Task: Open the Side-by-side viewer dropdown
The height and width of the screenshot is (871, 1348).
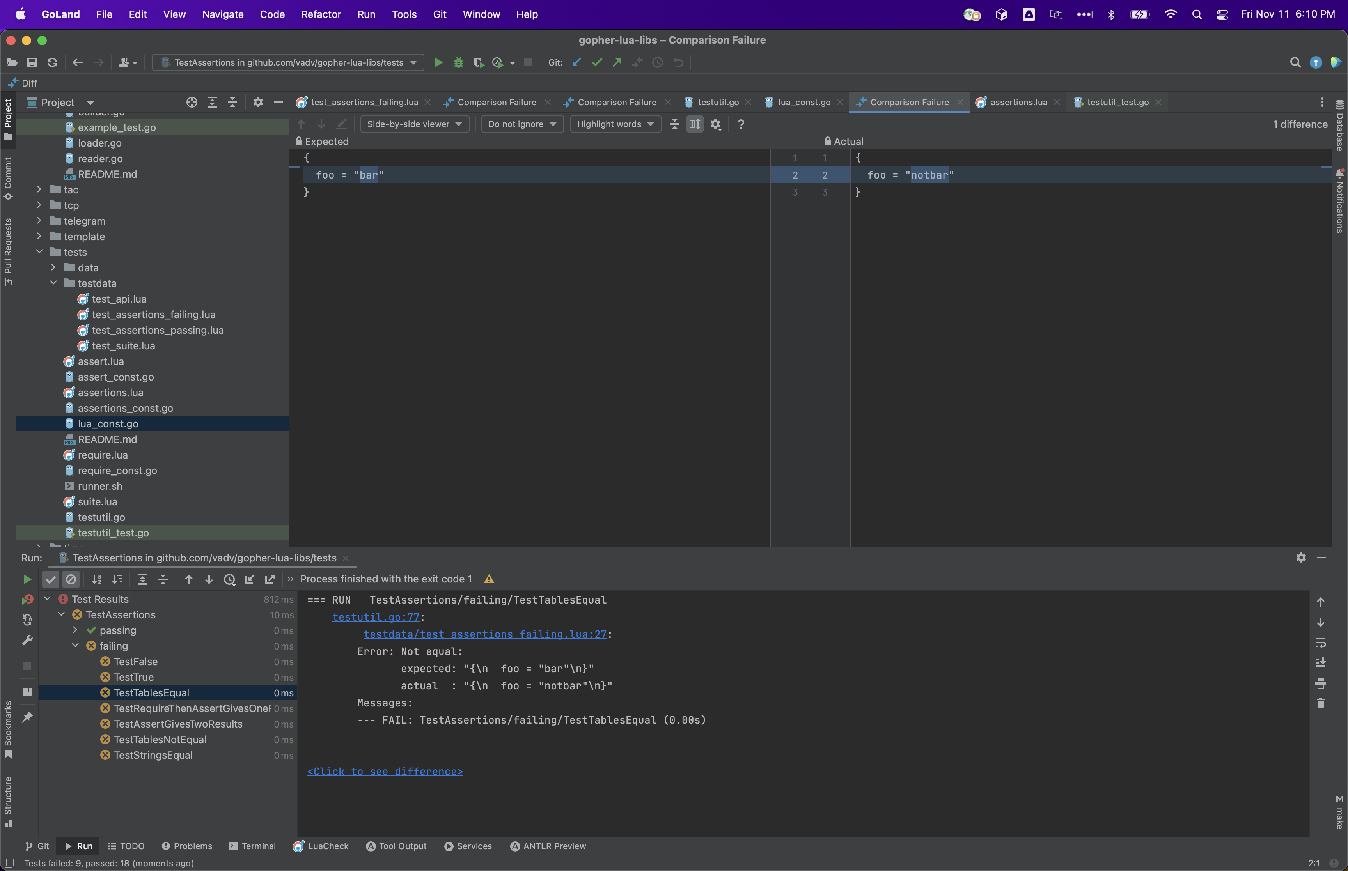Action: 414,124
